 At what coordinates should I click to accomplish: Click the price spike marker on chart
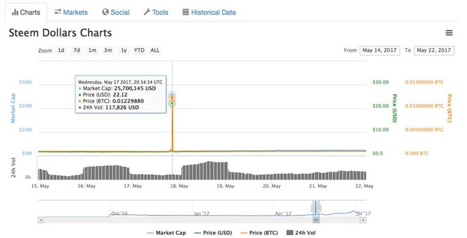click(x=172, y=97)
